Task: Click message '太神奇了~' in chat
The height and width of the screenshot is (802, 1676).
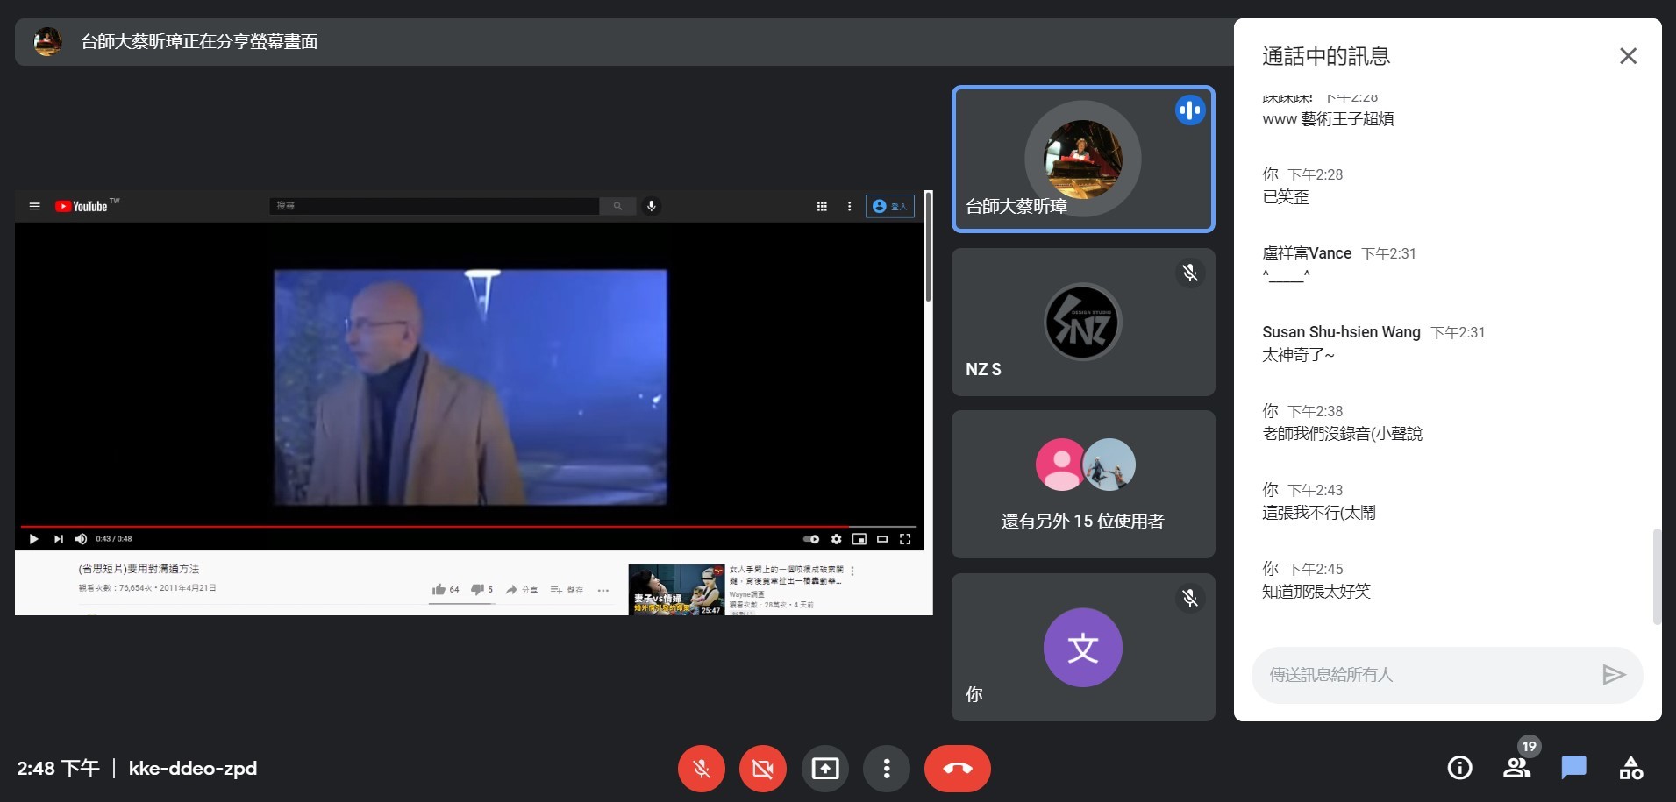Action: 1298,355
